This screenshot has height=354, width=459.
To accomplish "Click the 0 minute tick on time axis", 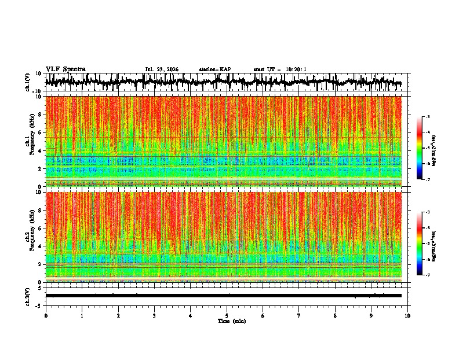I will coord(46,316).
